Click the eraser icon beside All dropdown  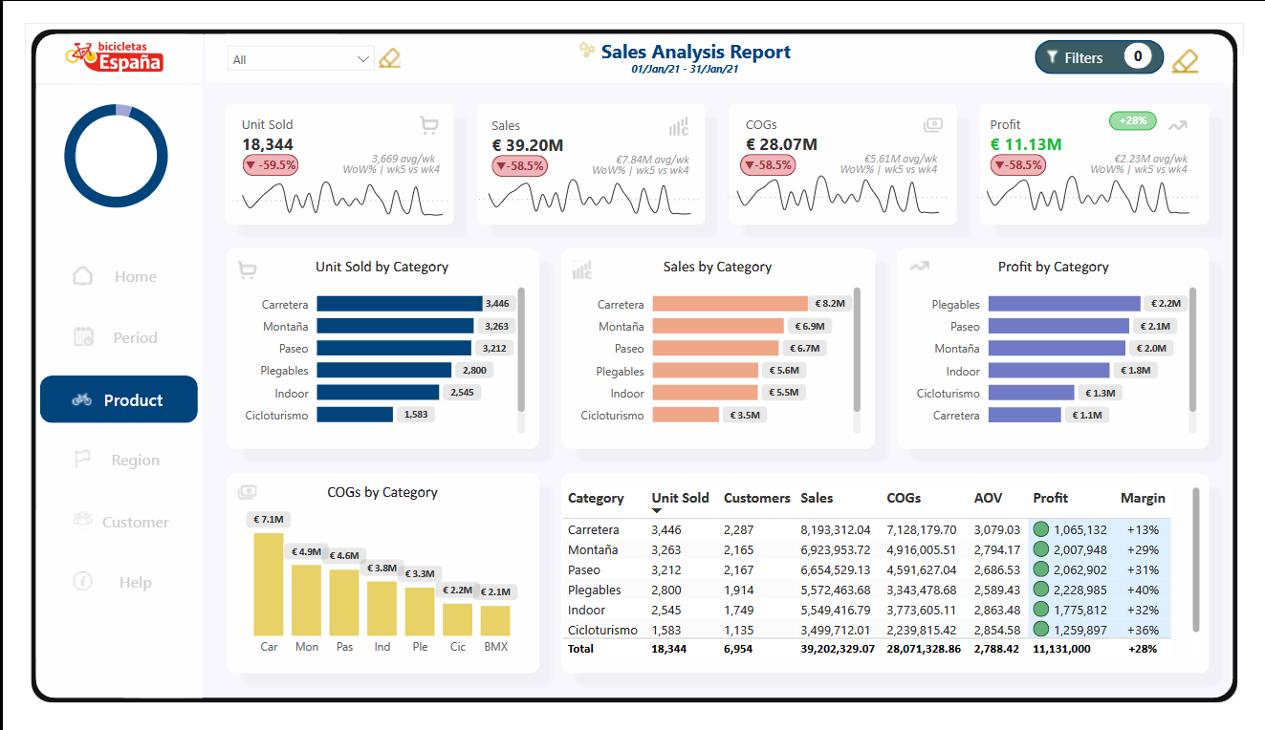pos(389,58)
